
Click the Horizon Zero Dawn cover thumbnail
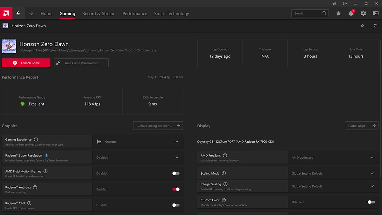[9, 46]
